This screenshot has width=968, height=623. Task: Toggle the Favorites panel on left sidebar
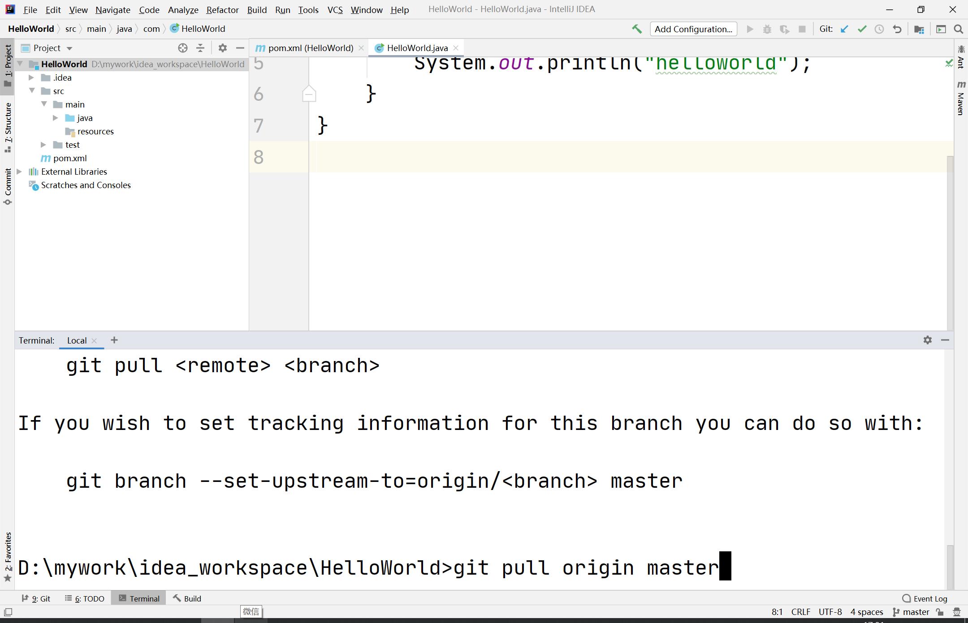point(8,557)
